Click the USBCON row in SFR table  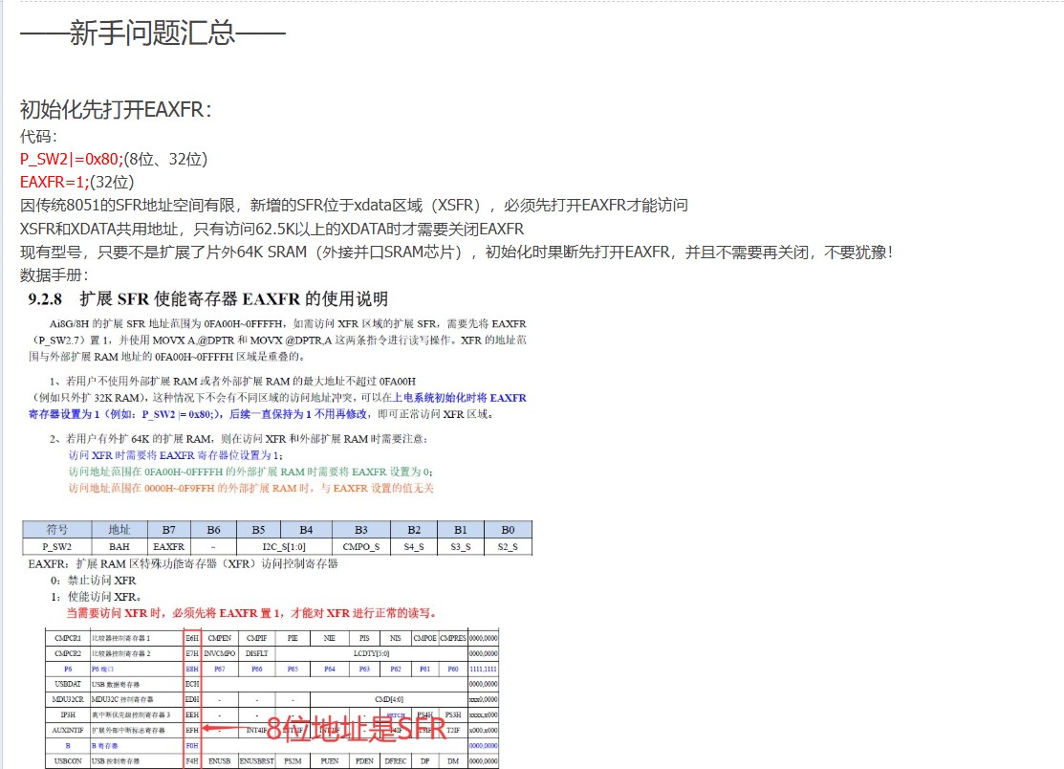[67, 761]
